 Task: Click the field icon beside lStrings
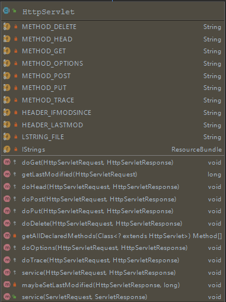click(x=7, y=149)
